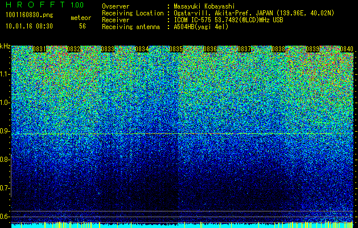This screenshot has width=358, height=228.
Task: Click the Receiver label
Action: pos(116,20)
